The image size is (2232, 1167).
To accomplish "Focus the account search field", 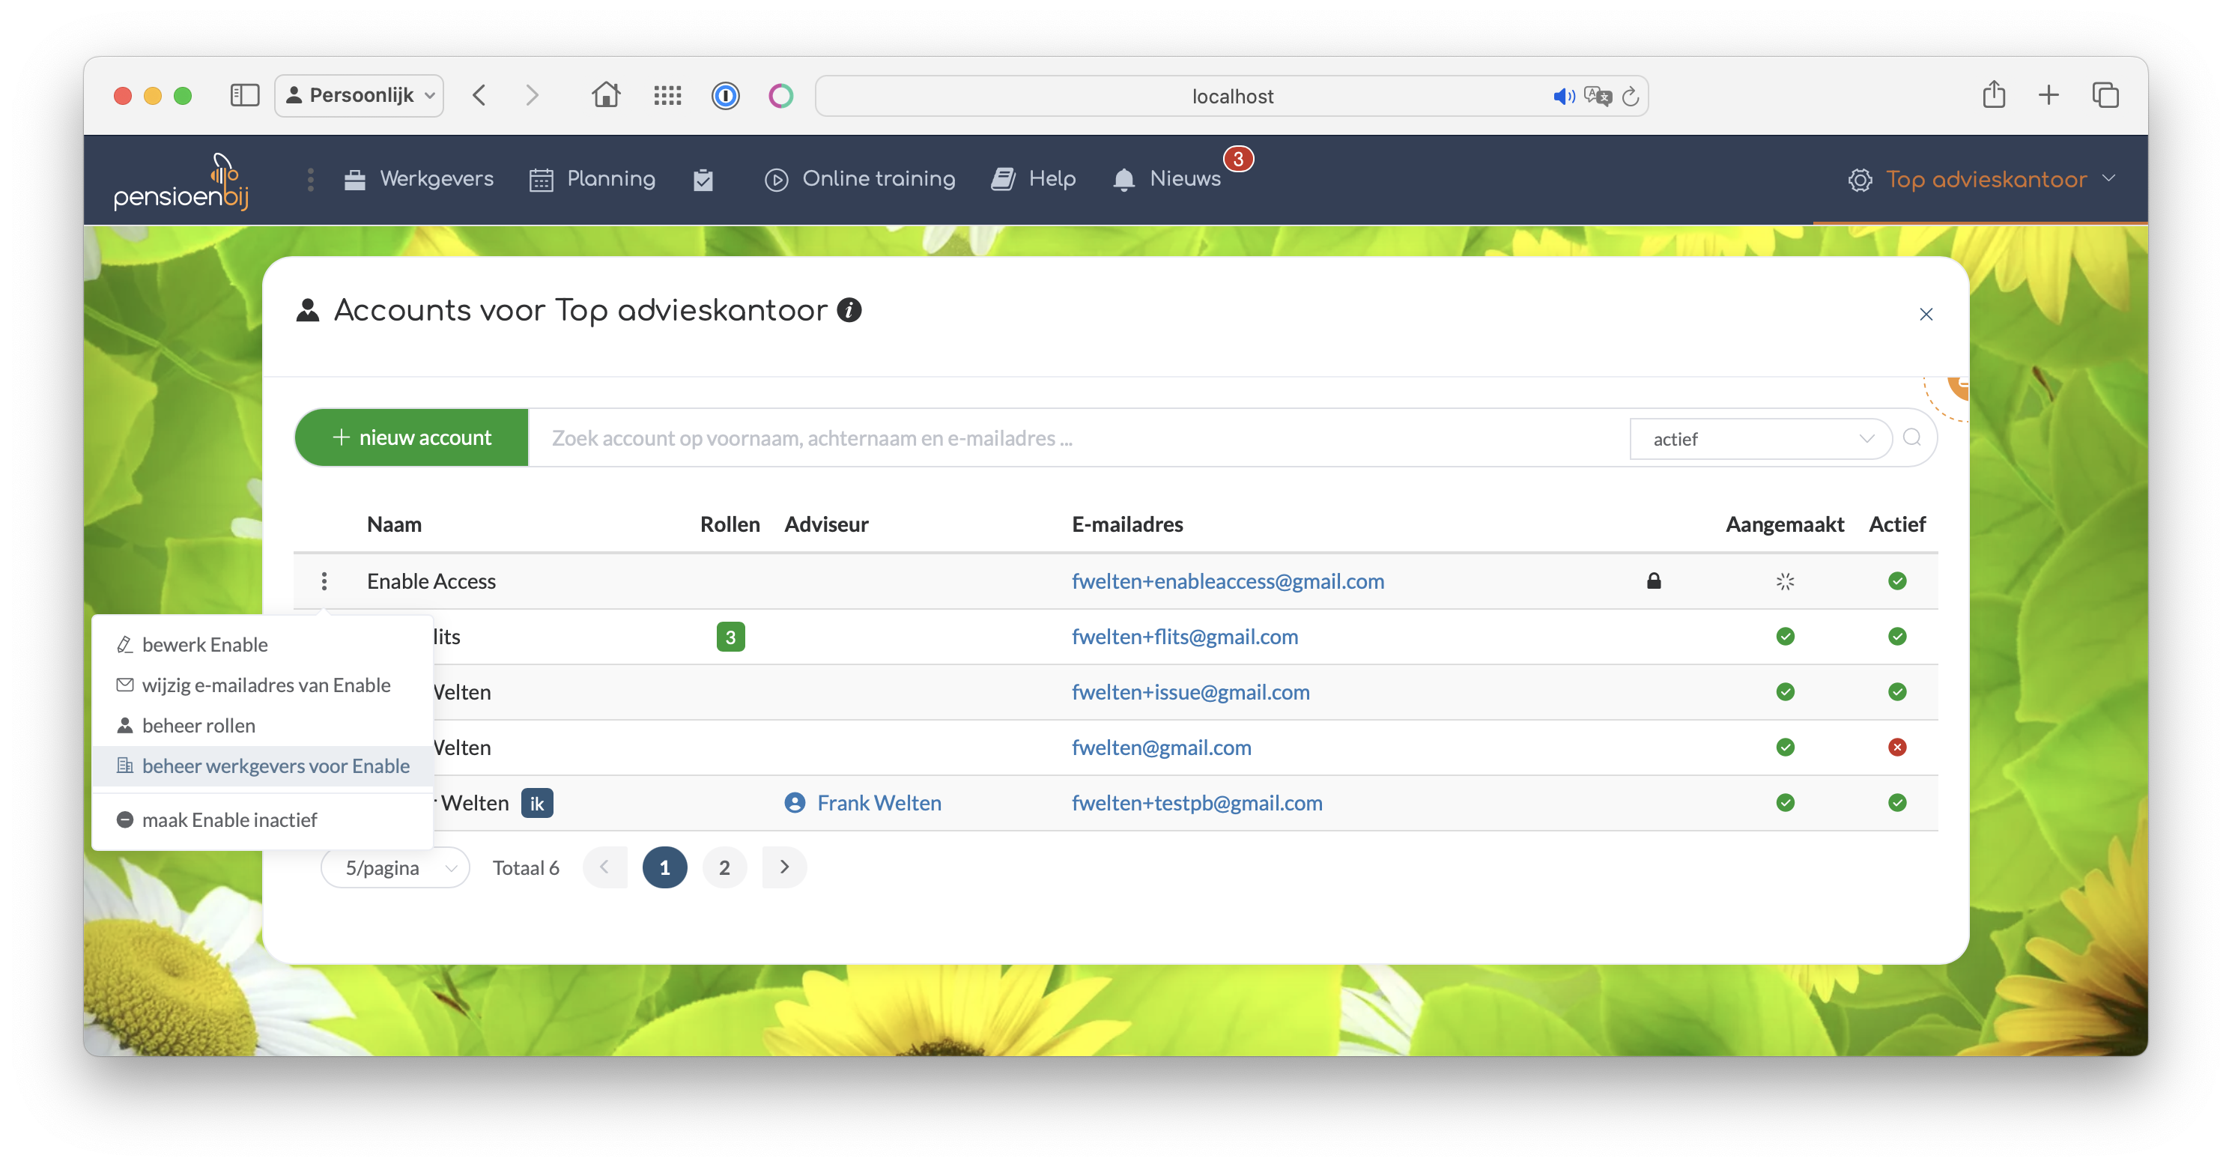I will (x=1078, y=437).
